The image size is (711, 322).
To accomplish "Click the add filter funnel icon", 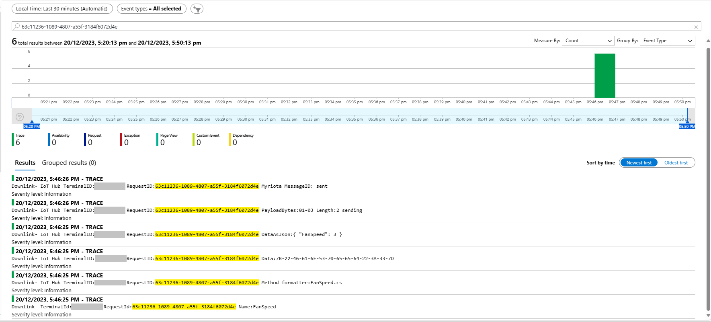I will click(x=197, y=9).
